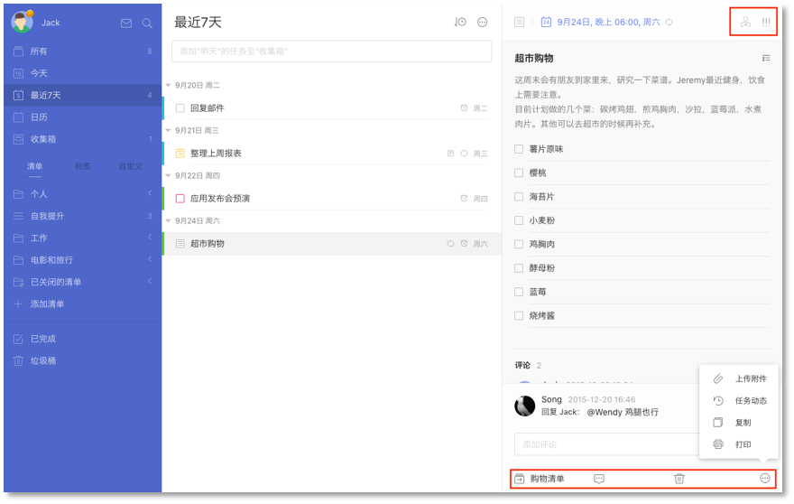This screenshot has width=794, height=504.
Task: Mark 回复邮件 task as complete
Action: 180,108
